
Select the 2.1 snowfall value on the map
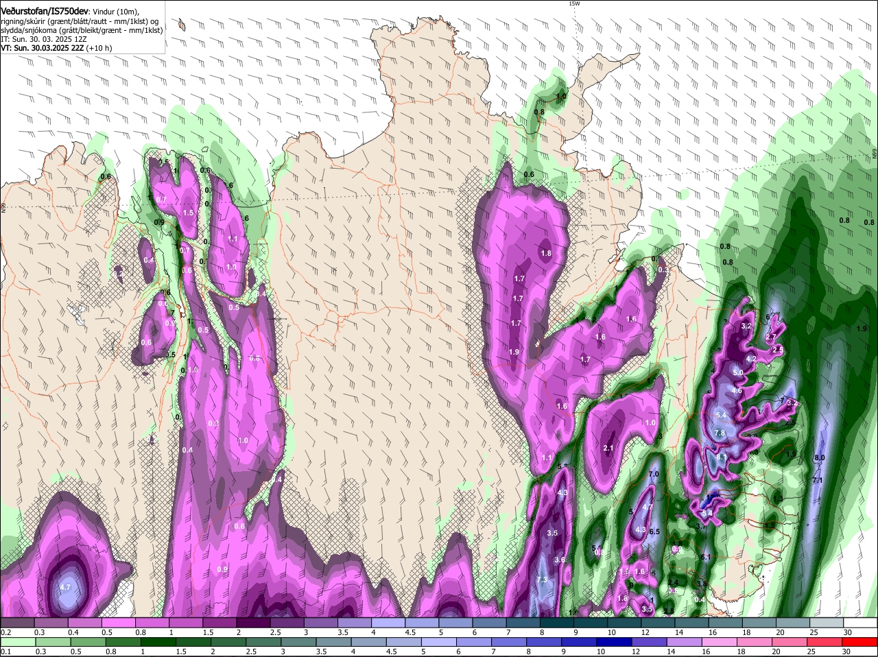click(x=608, y=449)
